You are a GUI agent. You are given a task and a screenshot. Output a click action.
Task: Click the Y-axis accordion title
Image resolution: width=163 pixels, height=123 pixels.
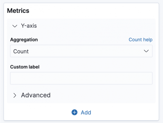[29, 26]
